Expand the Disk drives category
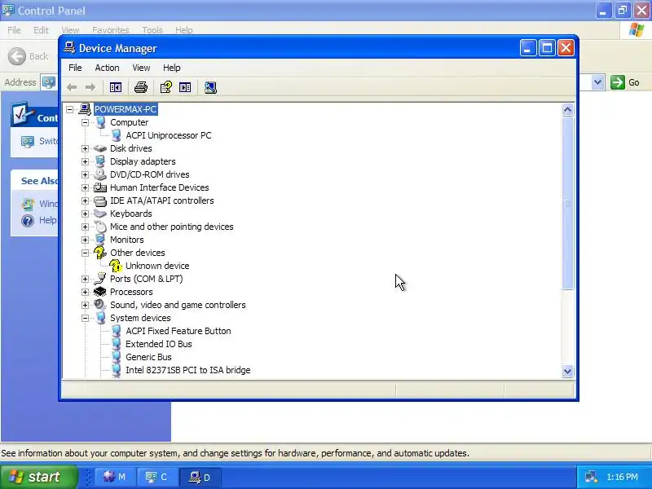The width and height of the screenshot is (652, 489). pyautogui.click(x=86, y=148)
